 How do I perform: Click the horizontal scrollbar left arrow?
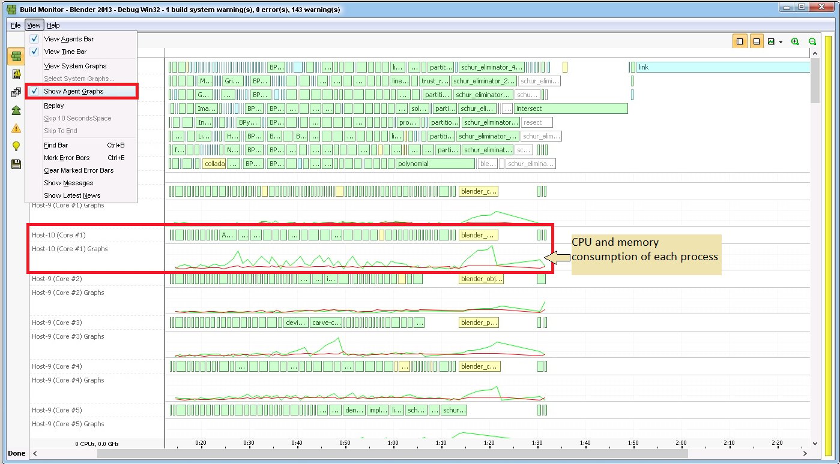click(35, 454)
